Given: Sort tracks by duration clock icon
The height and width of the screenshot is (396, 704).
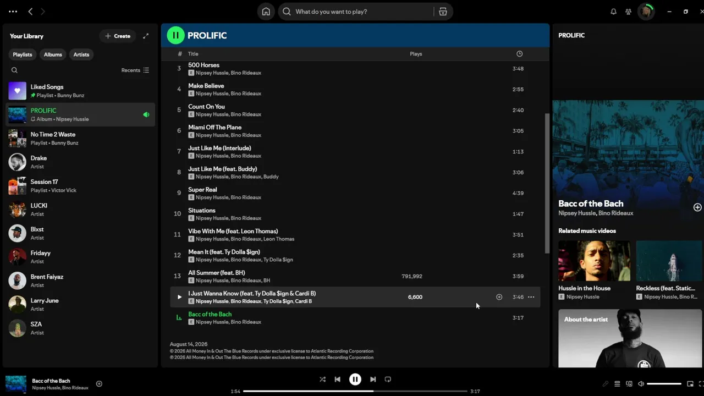Looking at the screenshot, I should pyautogui.click(x=519, y=54).
